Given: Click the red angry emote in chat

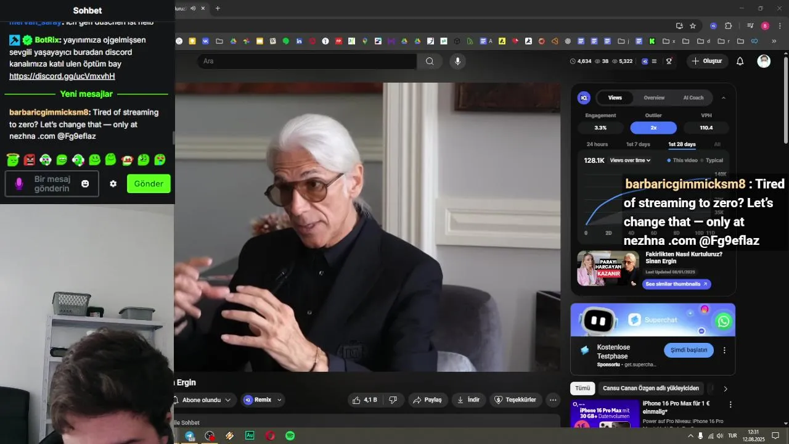Looking at the screenshot, I should coord(29,160).
